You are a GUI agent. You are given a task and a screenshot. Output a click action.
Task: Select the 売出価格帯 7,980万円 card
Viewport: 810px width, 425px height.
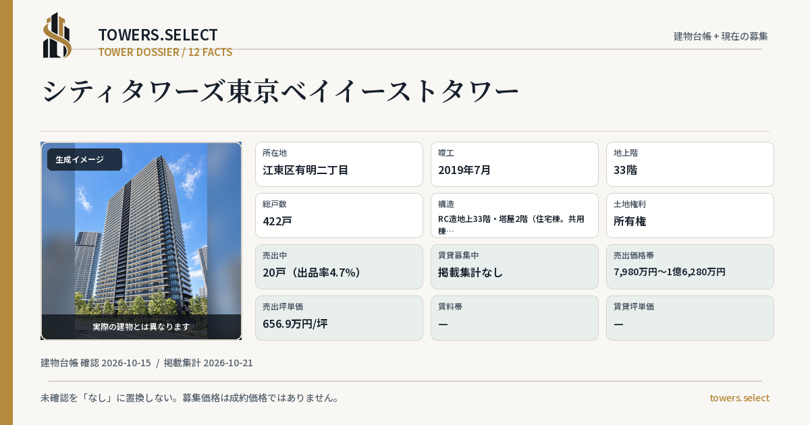coord(690,266)
